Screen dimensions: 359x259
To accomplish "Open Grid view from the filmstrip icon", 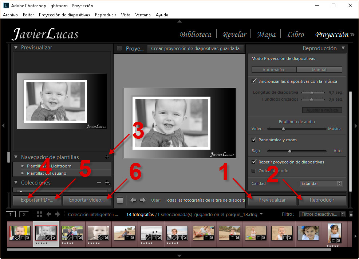I will tap(39, 214).
